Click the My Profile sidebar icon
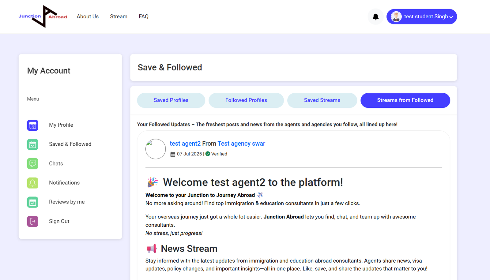 pos(32,125)
